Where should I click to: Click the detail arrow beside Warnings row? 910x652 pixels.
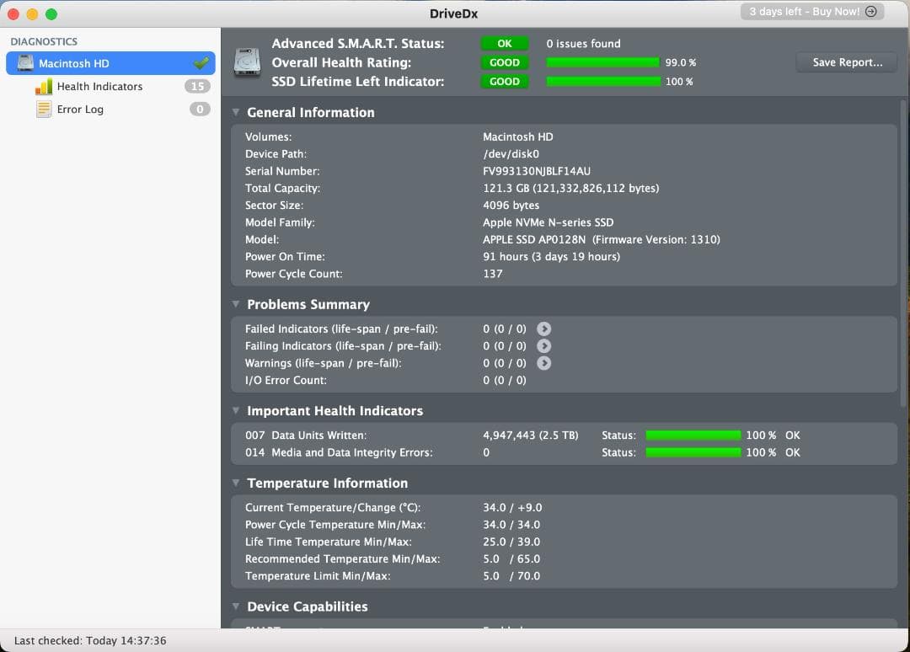tap(544, 363)
